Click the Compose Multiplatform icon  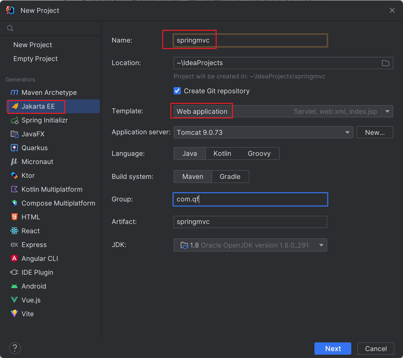(14, 203)
